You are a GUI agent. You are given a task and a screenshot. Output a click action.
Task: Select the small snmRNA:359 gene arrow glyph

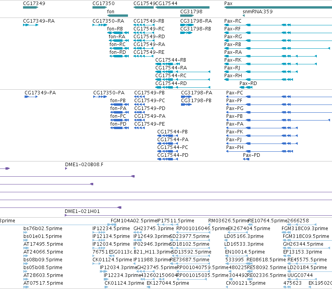pos(244,16)
